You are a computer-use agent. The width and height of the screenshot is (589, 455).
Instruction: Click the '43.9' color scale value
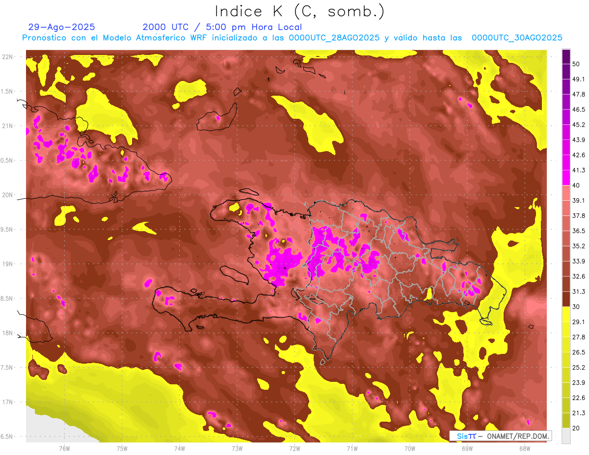click(x=579, y=140)
